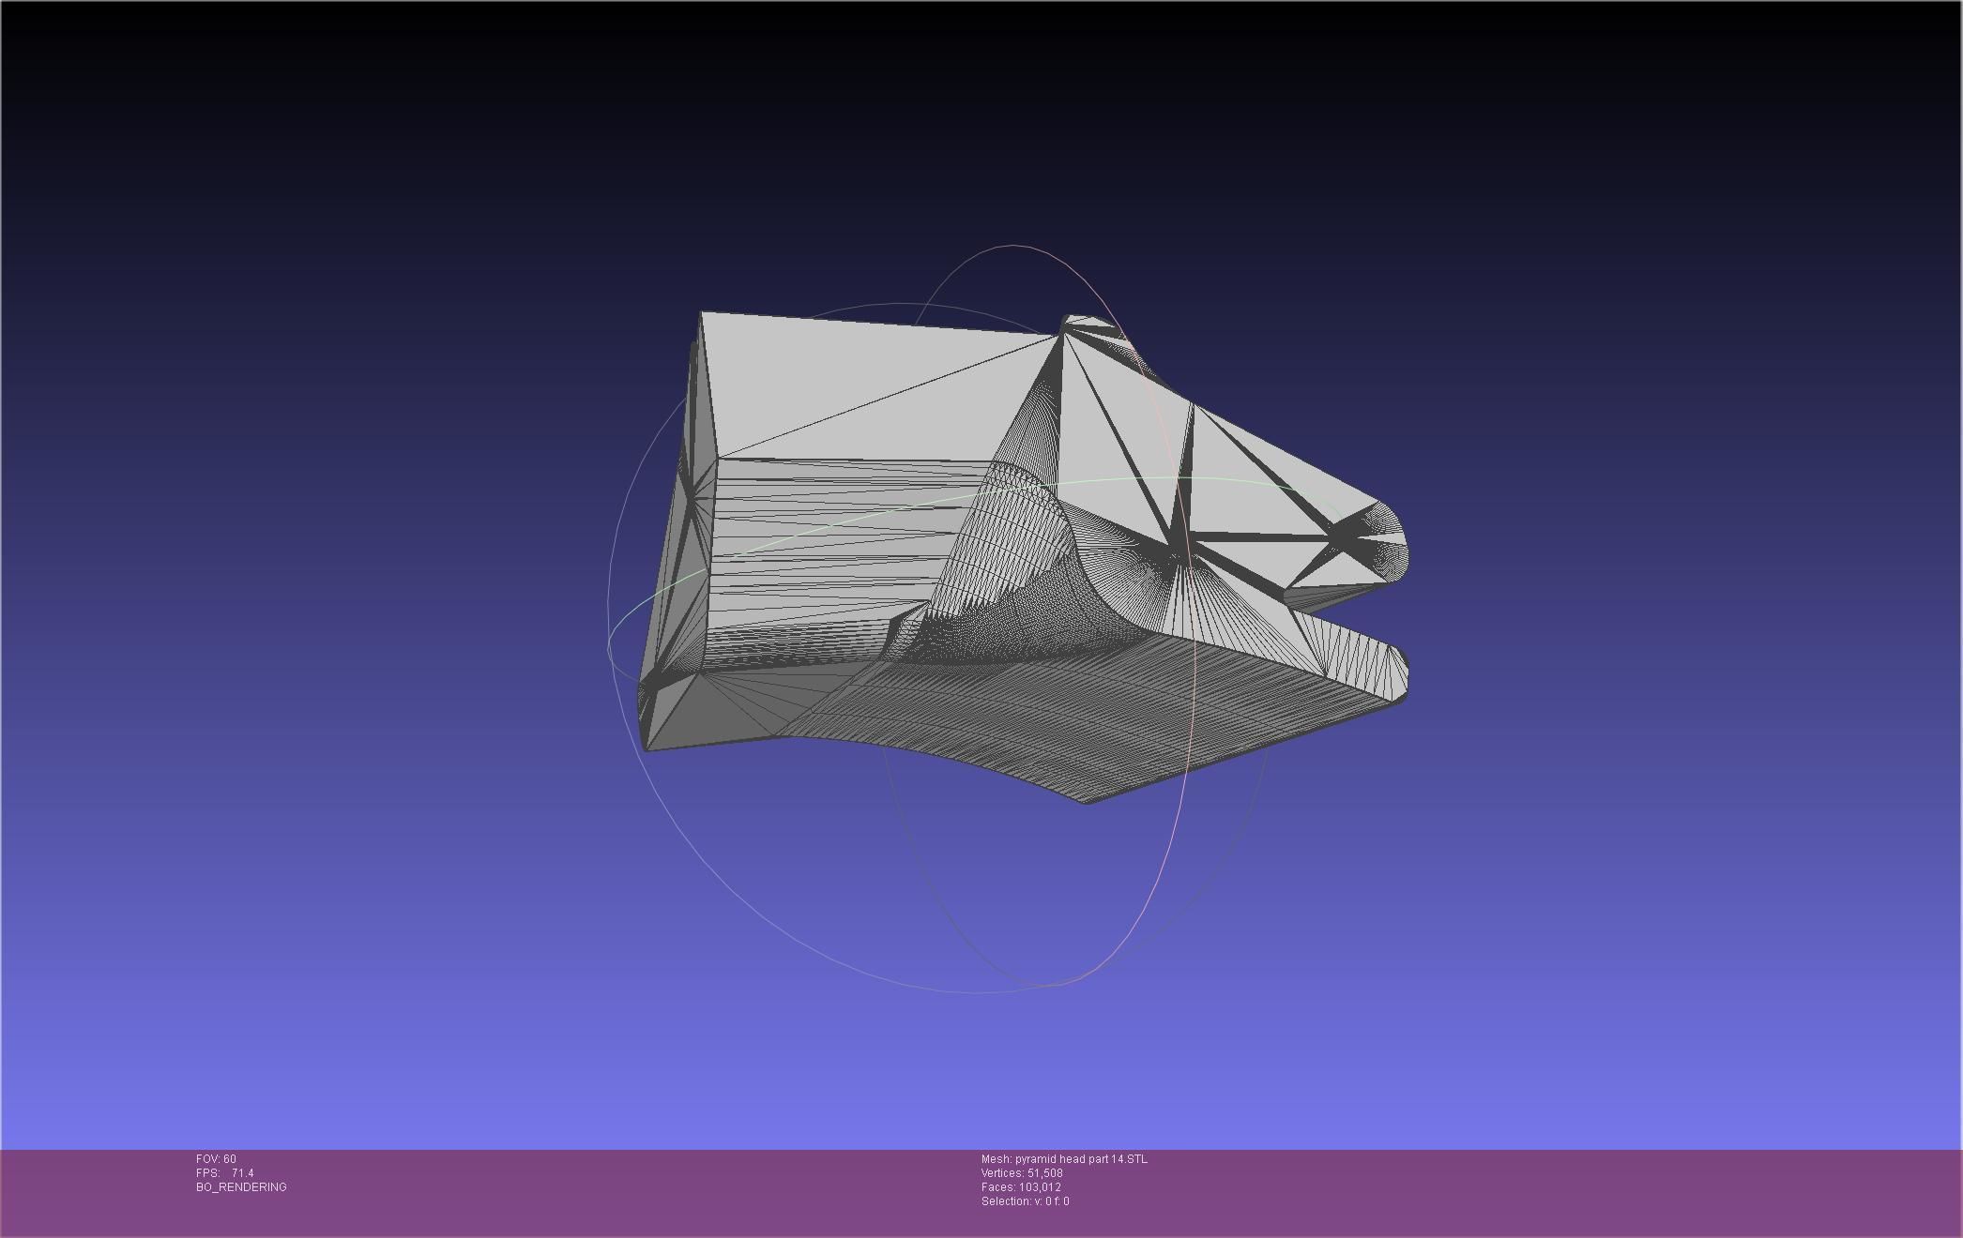Click the FPS: 71.4 readout

tap(225, 1173)
